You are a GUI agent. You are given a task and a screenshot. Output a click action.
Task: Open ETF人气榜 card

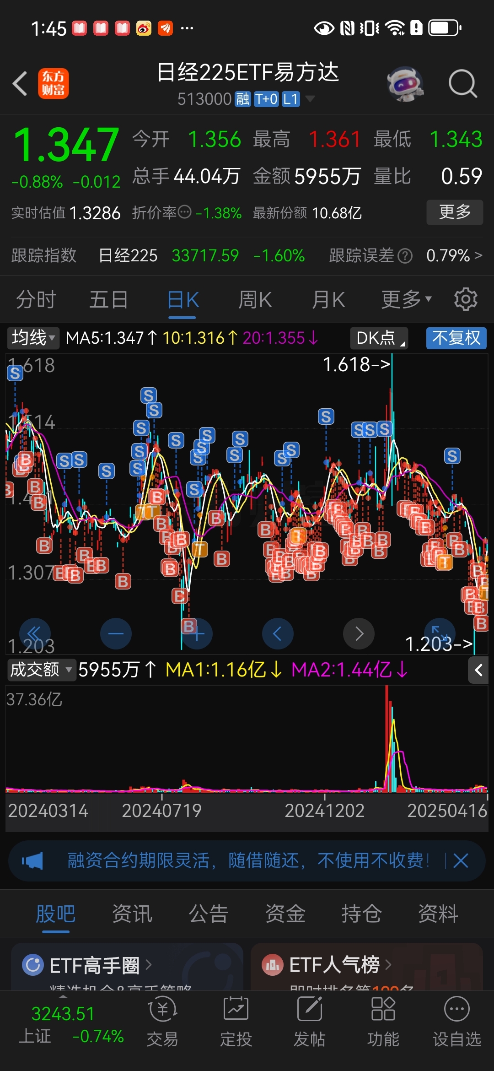(x=367, y=967)
